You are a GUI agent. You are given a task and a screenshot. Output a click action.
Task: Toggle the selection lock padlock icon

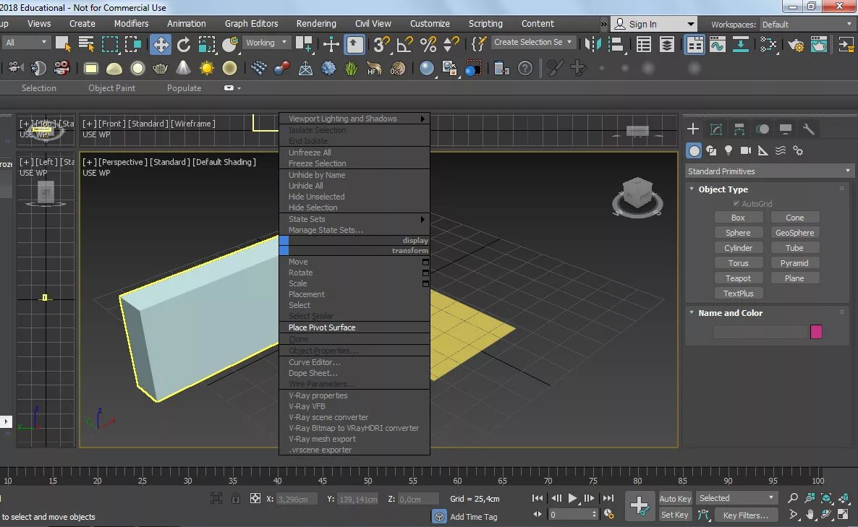coord(236,498)
